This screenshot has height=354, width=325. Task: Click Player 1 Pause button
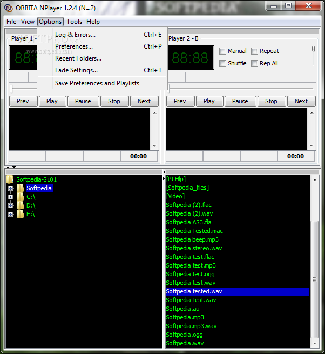pos(83,101)
